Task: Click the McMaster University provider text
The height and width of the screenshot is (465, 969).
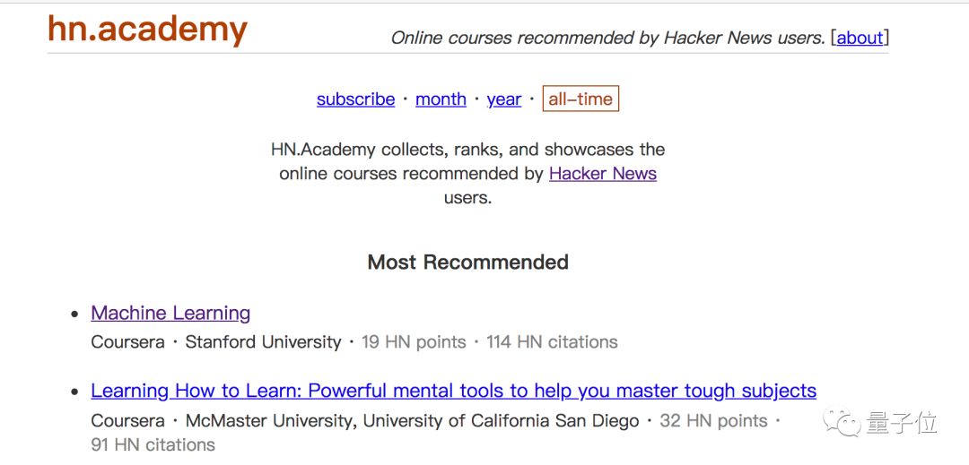Action: pyautogui.click(x=271, y=421)
